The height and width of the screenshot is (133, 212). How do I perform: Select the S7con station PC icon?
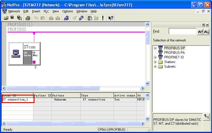coord(16,54)
